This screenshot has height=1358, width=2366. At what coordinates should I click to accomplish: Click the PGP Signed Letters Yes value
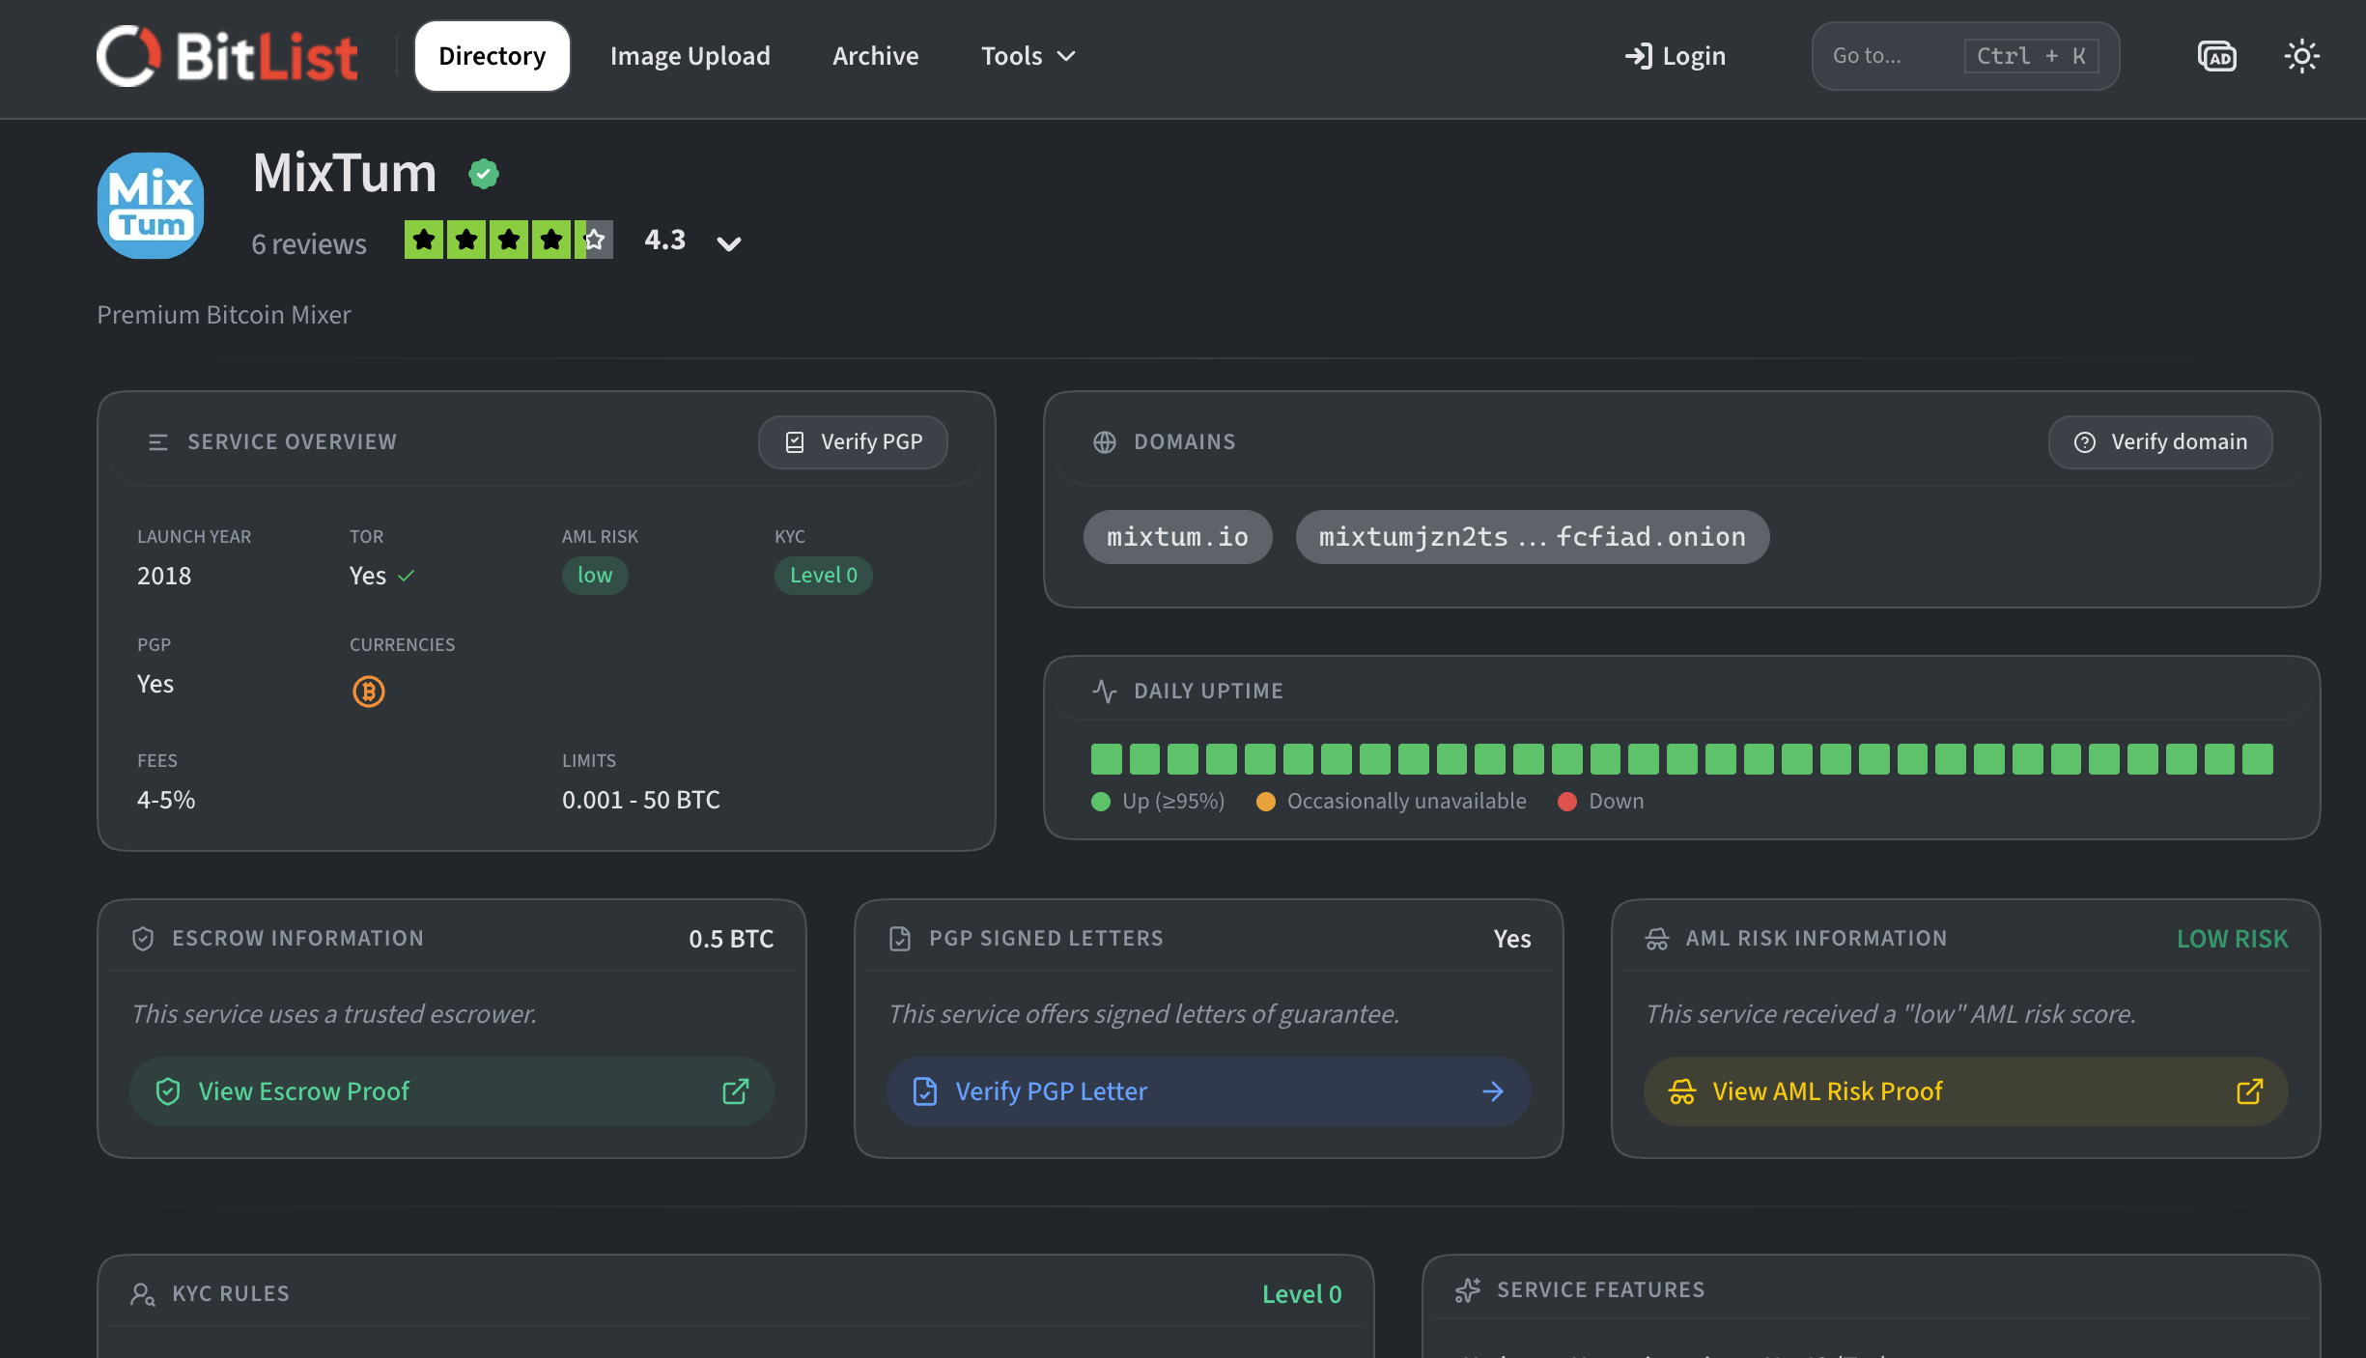1512,939
